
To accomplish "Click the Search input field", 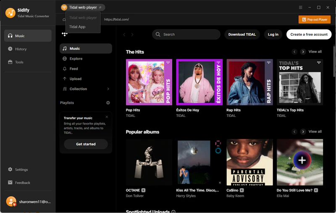I will (186, 34).
